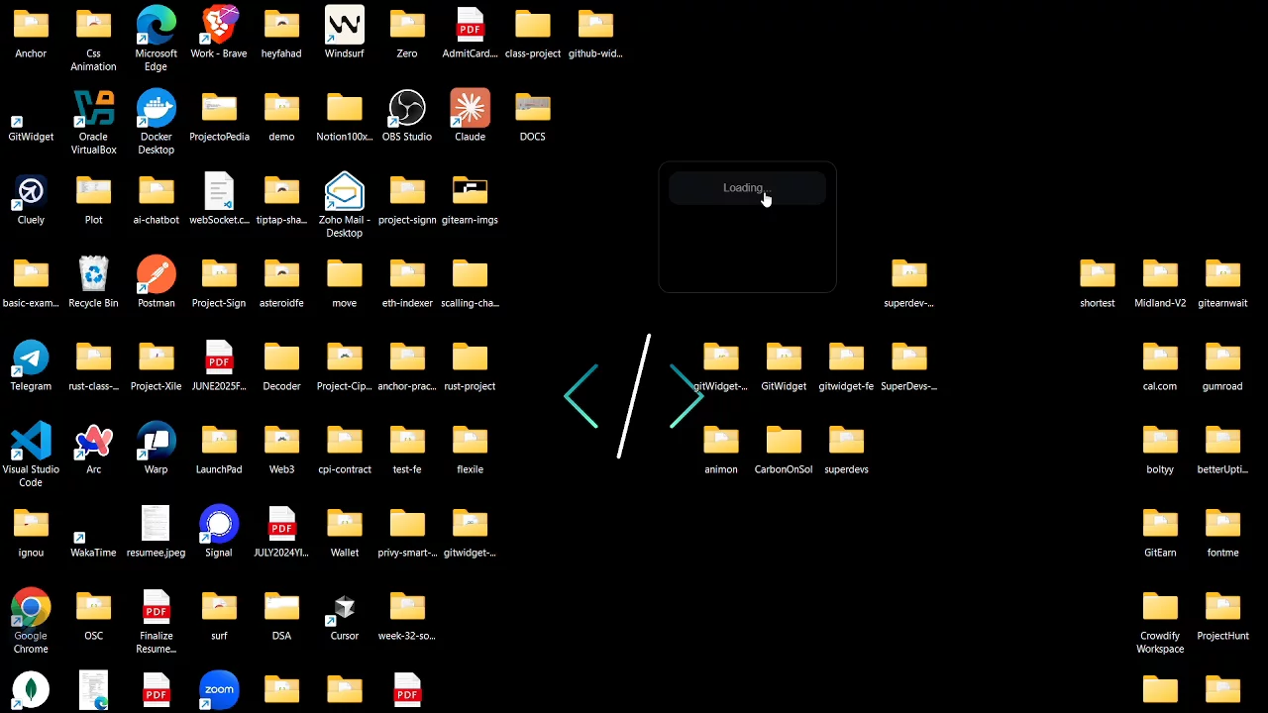This screenshot has width=1268, height=713.
Task: Open the Zero folder
Action: point(407,26)
